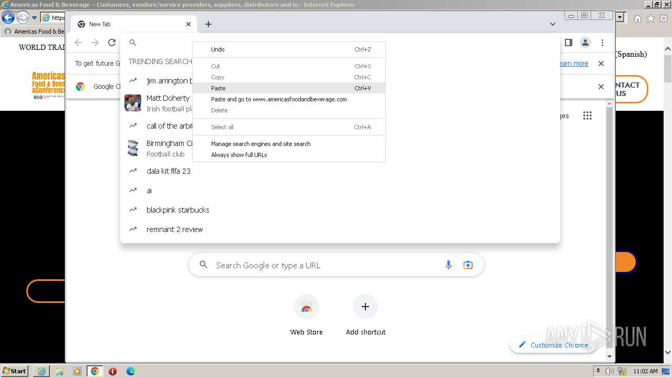Open Microsoft Edge taskbar icon

coord(130,371)
